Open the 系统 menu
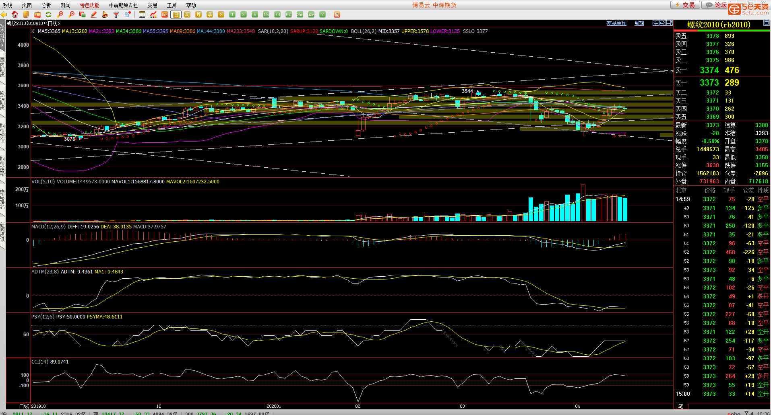The image size is (771, 415). click(x=8, y=5)
